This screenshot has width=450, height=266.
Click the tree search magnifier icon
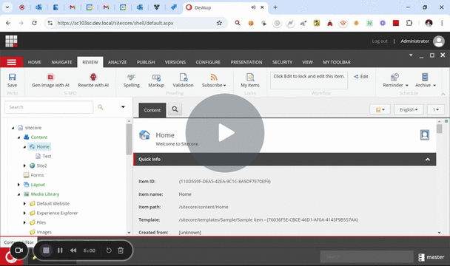[101, 107]
